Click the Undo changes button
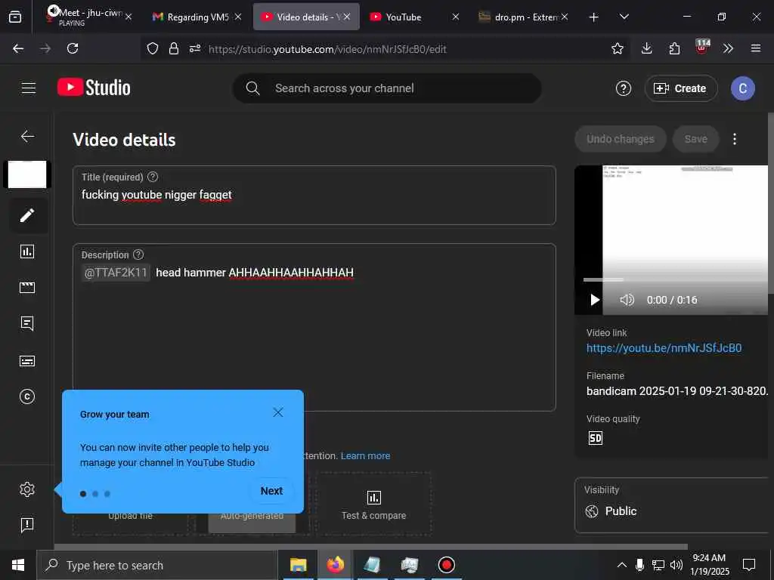This screenshot has height=580, width=774. [x=620, y=139]
